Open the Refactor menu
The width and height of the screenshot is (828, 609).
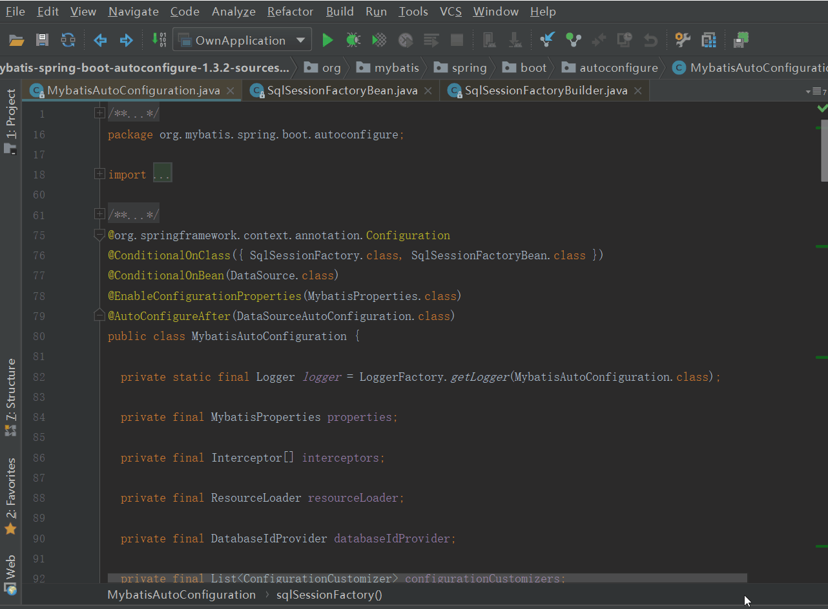tap(290, 11)
